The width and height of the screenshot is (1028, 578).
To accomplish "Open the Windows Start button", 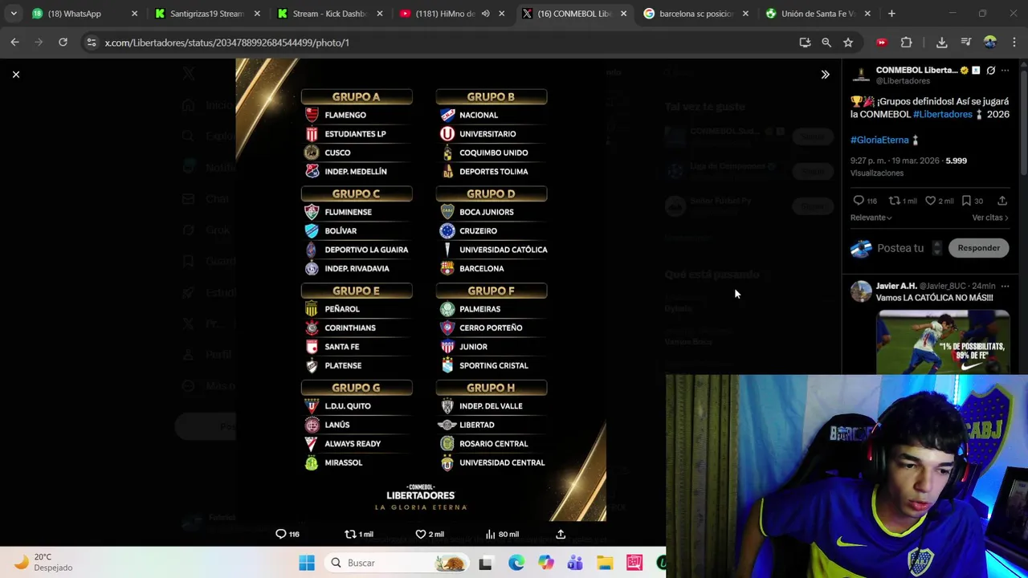I will pos(307,563).
